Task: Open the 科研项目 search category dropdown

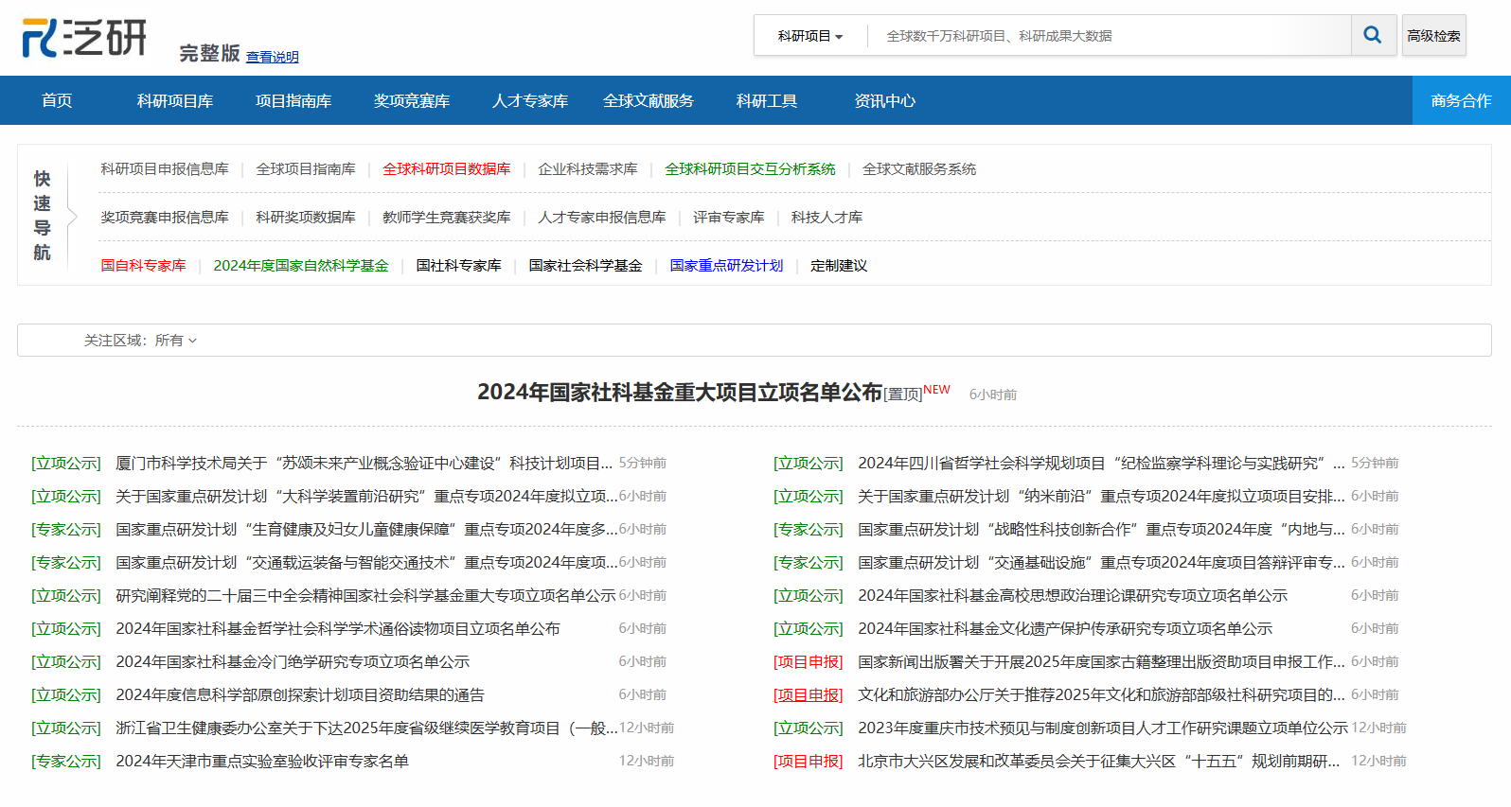Action: coord(810,36)
